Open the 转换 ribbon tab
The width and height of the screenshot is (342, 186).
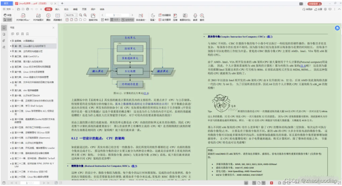click(102, 9)
